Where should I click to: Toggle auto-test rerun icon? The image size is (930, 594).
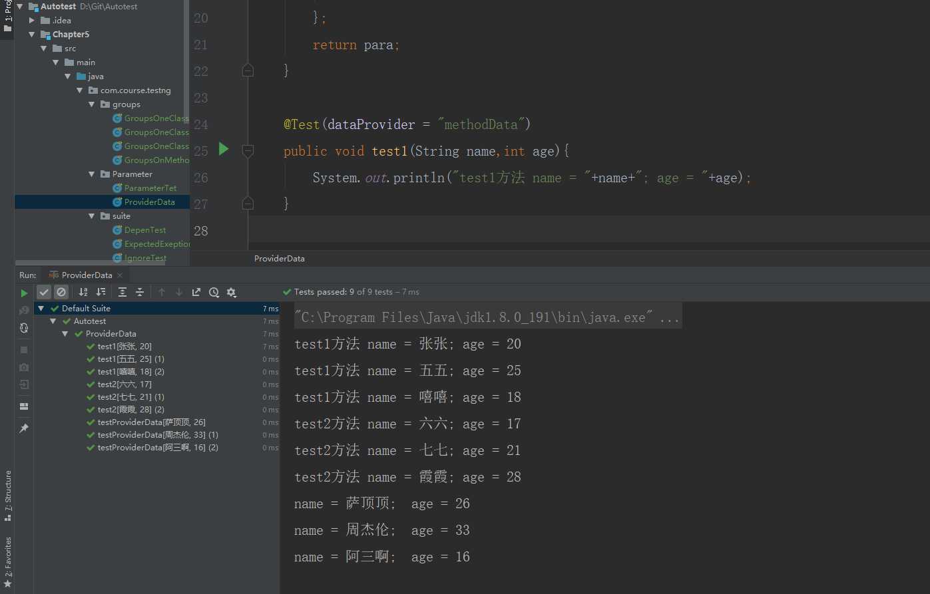tap(24, 328)
